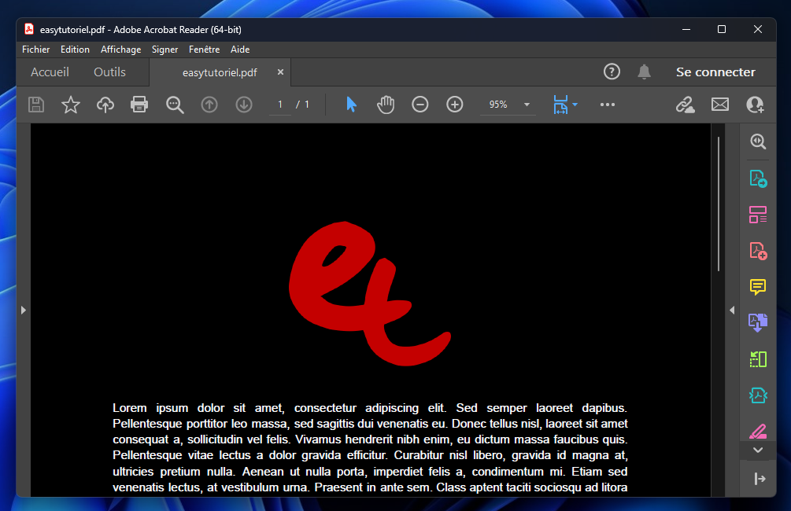
Task: Open the Affichage menu
Action: (120, 50)
